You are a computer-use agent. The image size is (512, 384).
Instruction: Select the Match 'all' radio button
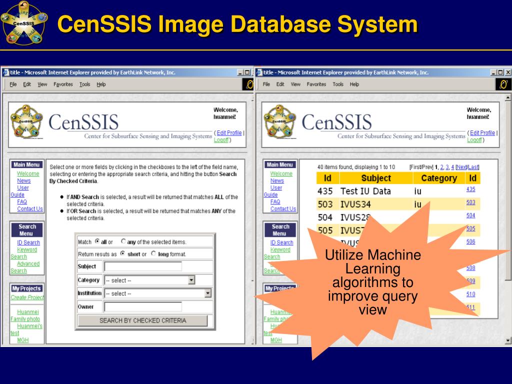pos(97,241)
